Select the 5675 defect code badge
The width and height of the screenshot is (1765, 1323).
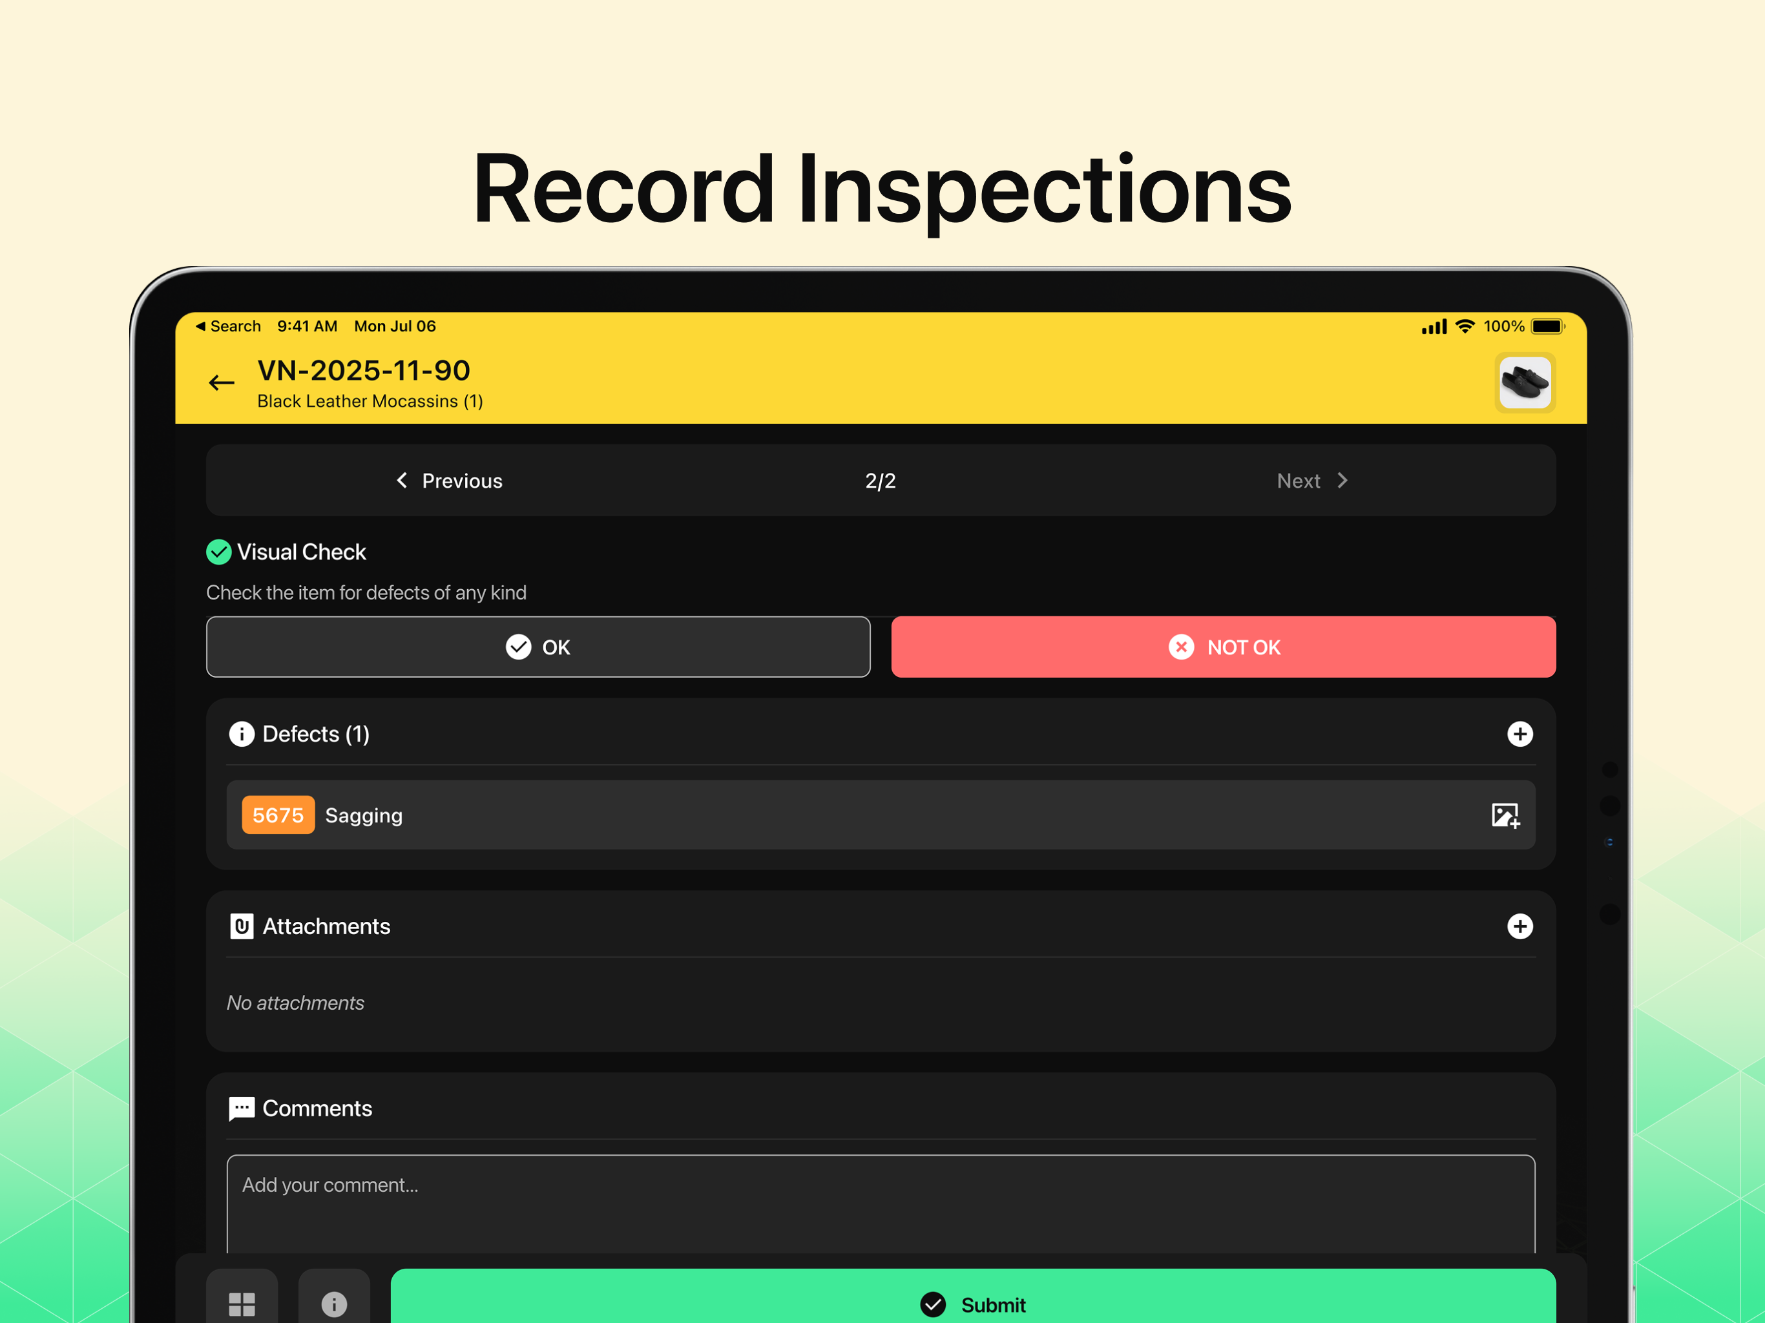278,815
